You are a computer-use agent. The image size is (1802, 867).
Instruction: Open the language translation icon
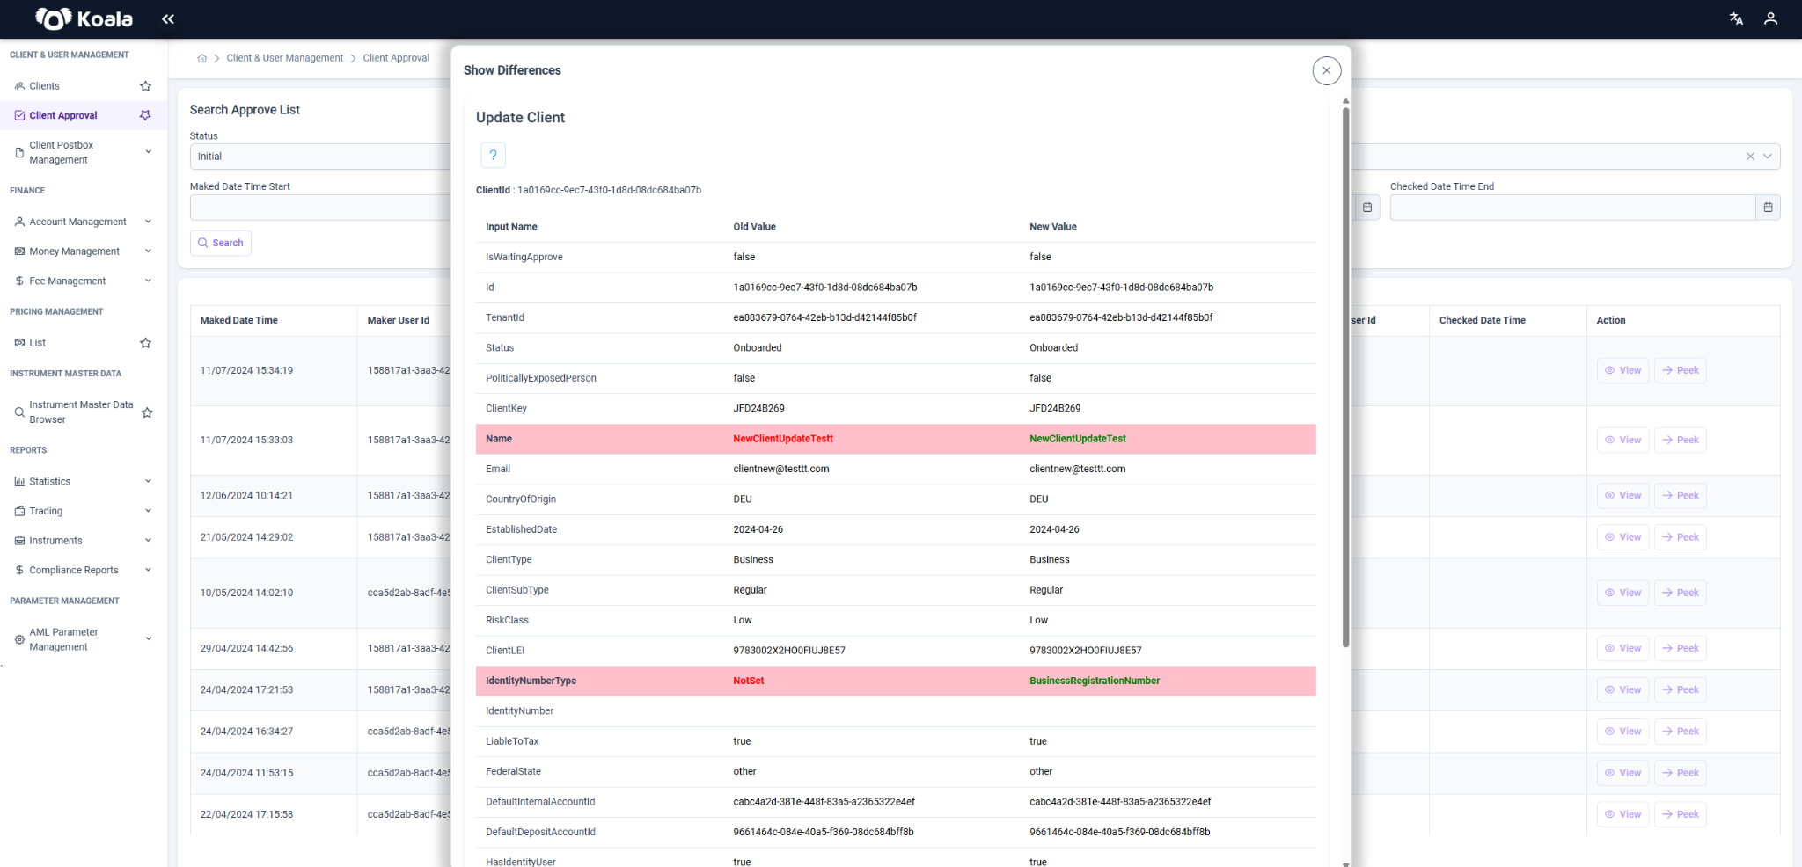click(x=1736, y=18)
